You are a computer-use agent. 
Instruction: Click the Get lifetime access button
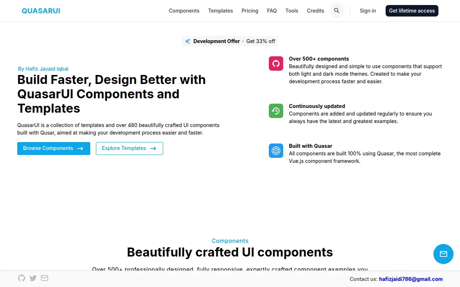coord(412,11)
